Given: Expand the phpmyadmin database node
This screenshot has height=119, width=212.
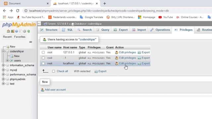Looking at the screenshot, I should tap(3, 79).
